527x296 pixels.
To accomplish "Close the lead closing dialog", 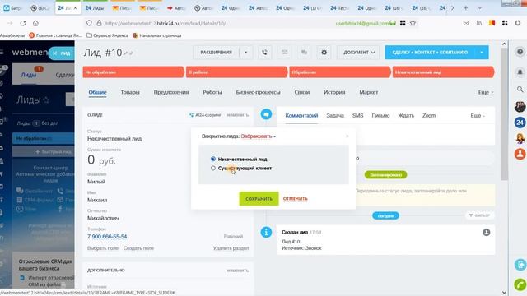I will [347, 136].
